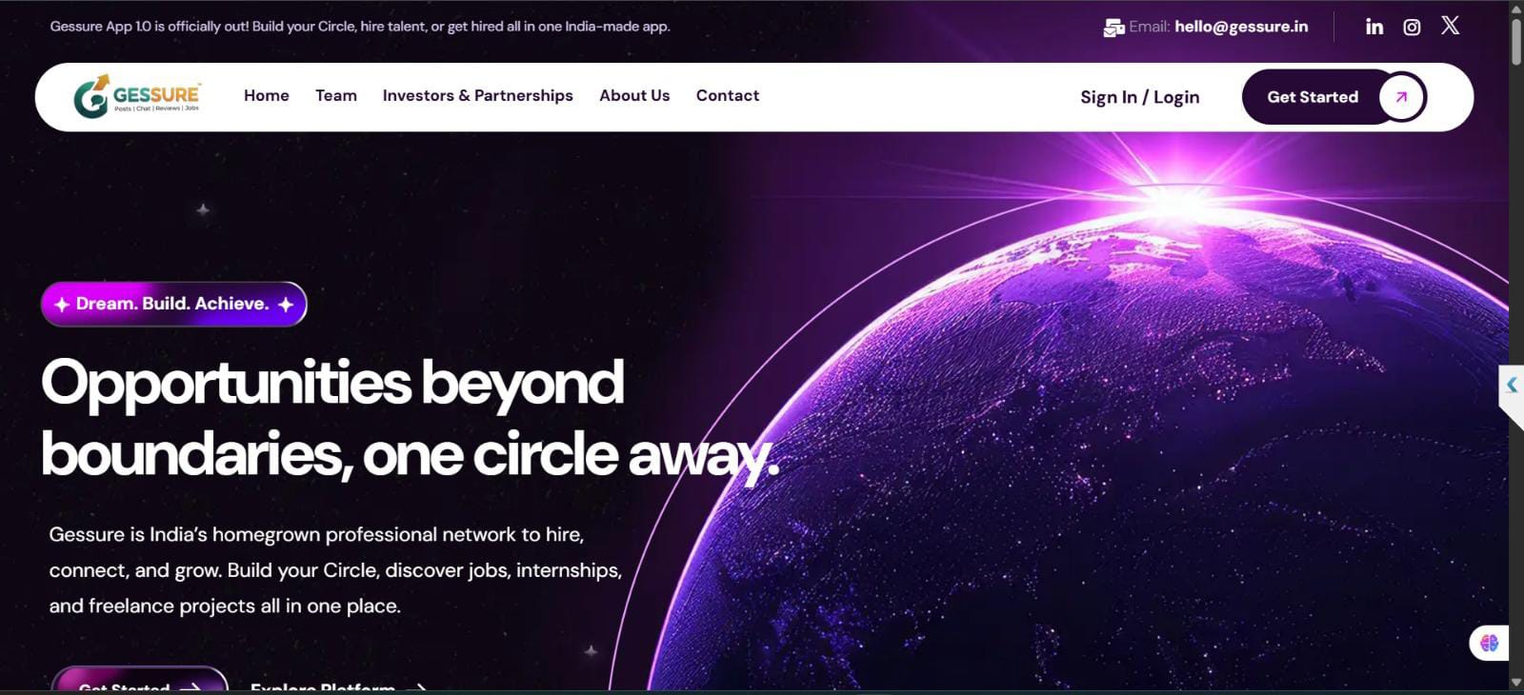The height and width of the screenshot is (695, 1524).
Task: Click the arrow circle on Get Started
Action: (x=1401, y=96)
